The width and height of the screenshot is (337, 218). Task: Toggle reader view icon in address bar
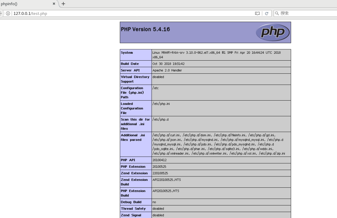[257, 13]
